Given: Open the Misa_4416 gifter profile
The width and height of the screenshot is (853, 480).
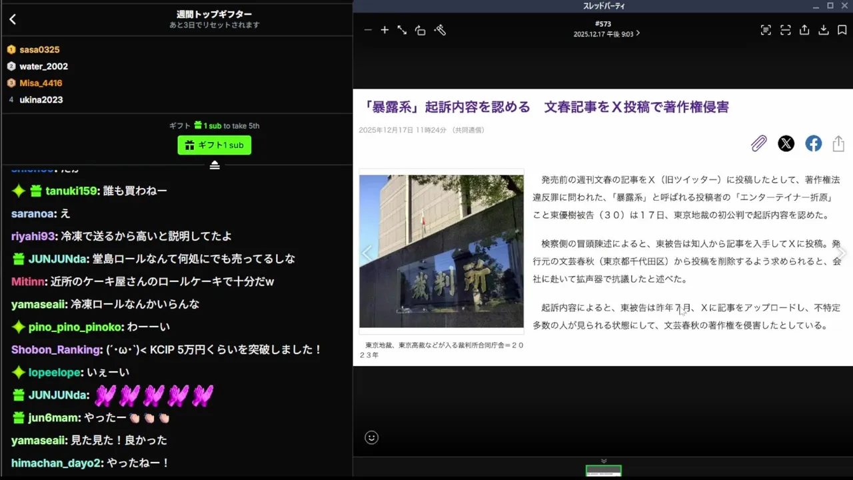Looking at the screenshot, I should (x=41, y=83).
